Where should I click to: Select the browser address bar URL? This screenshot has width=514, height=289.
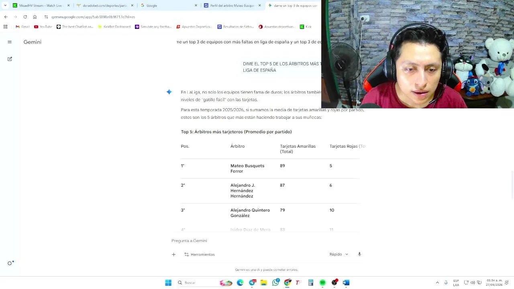(93, 17)
